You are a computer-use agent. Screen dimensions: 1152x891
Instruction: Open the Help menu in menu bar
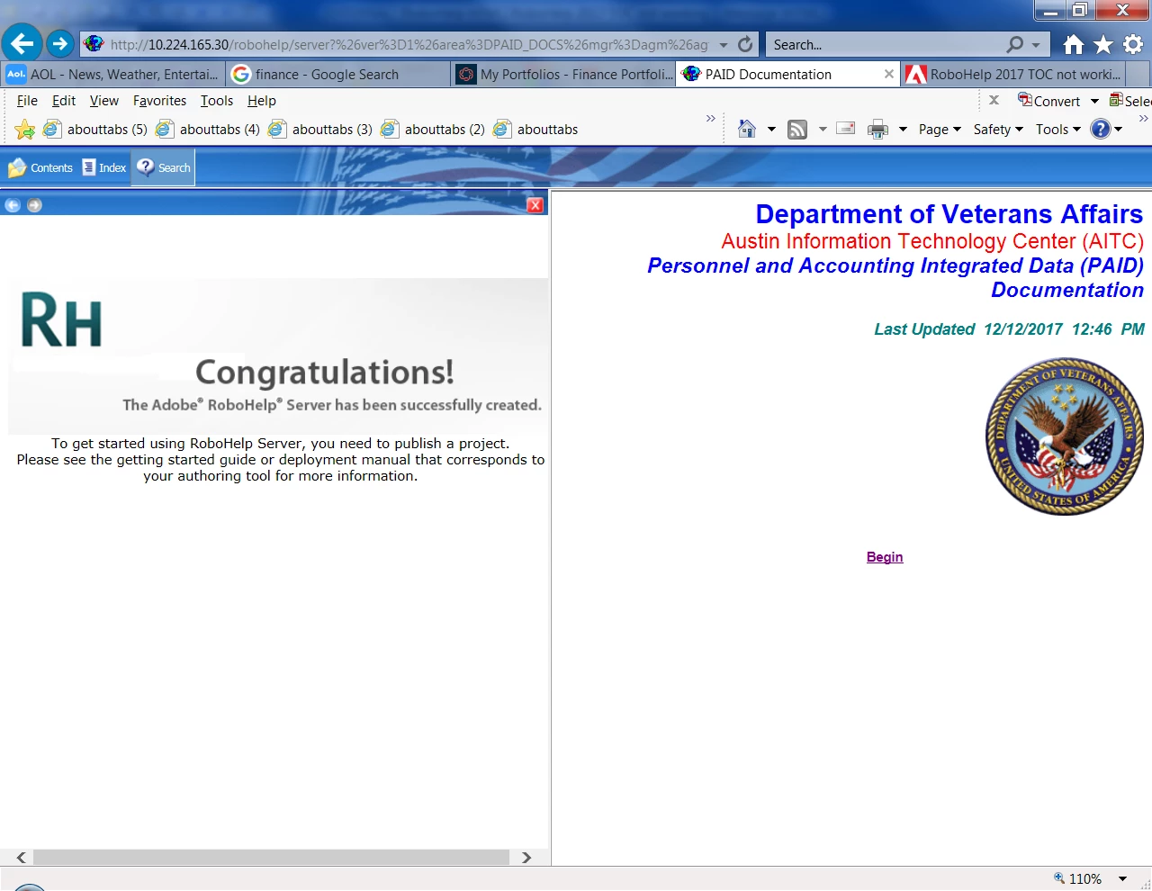pos(262,101)
